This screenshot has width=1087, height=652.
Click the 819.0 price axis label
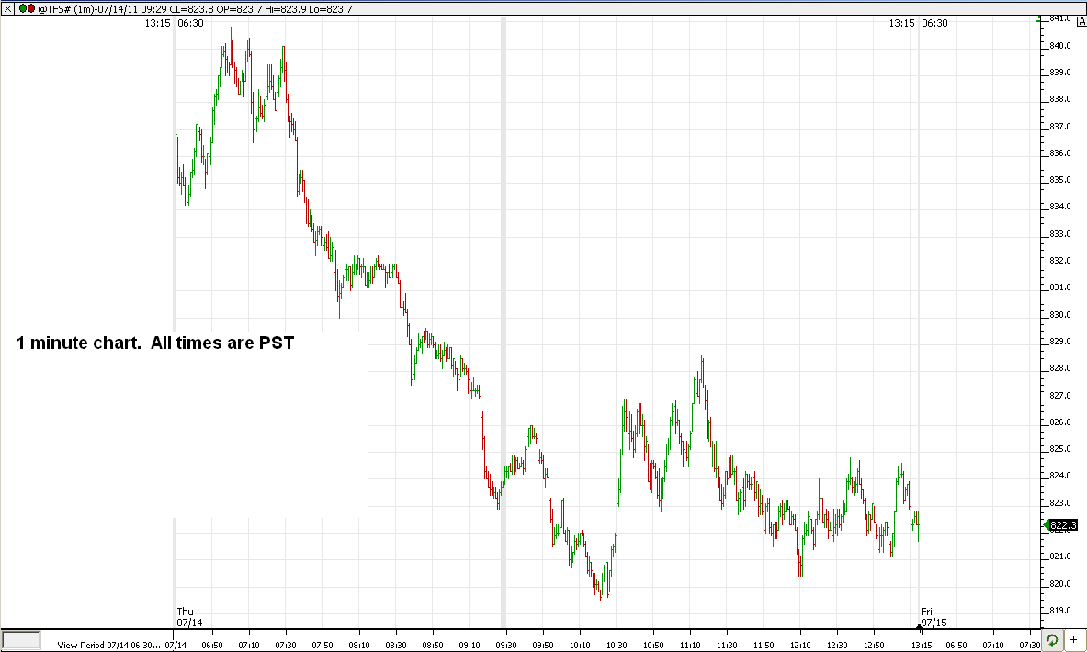1060,611
